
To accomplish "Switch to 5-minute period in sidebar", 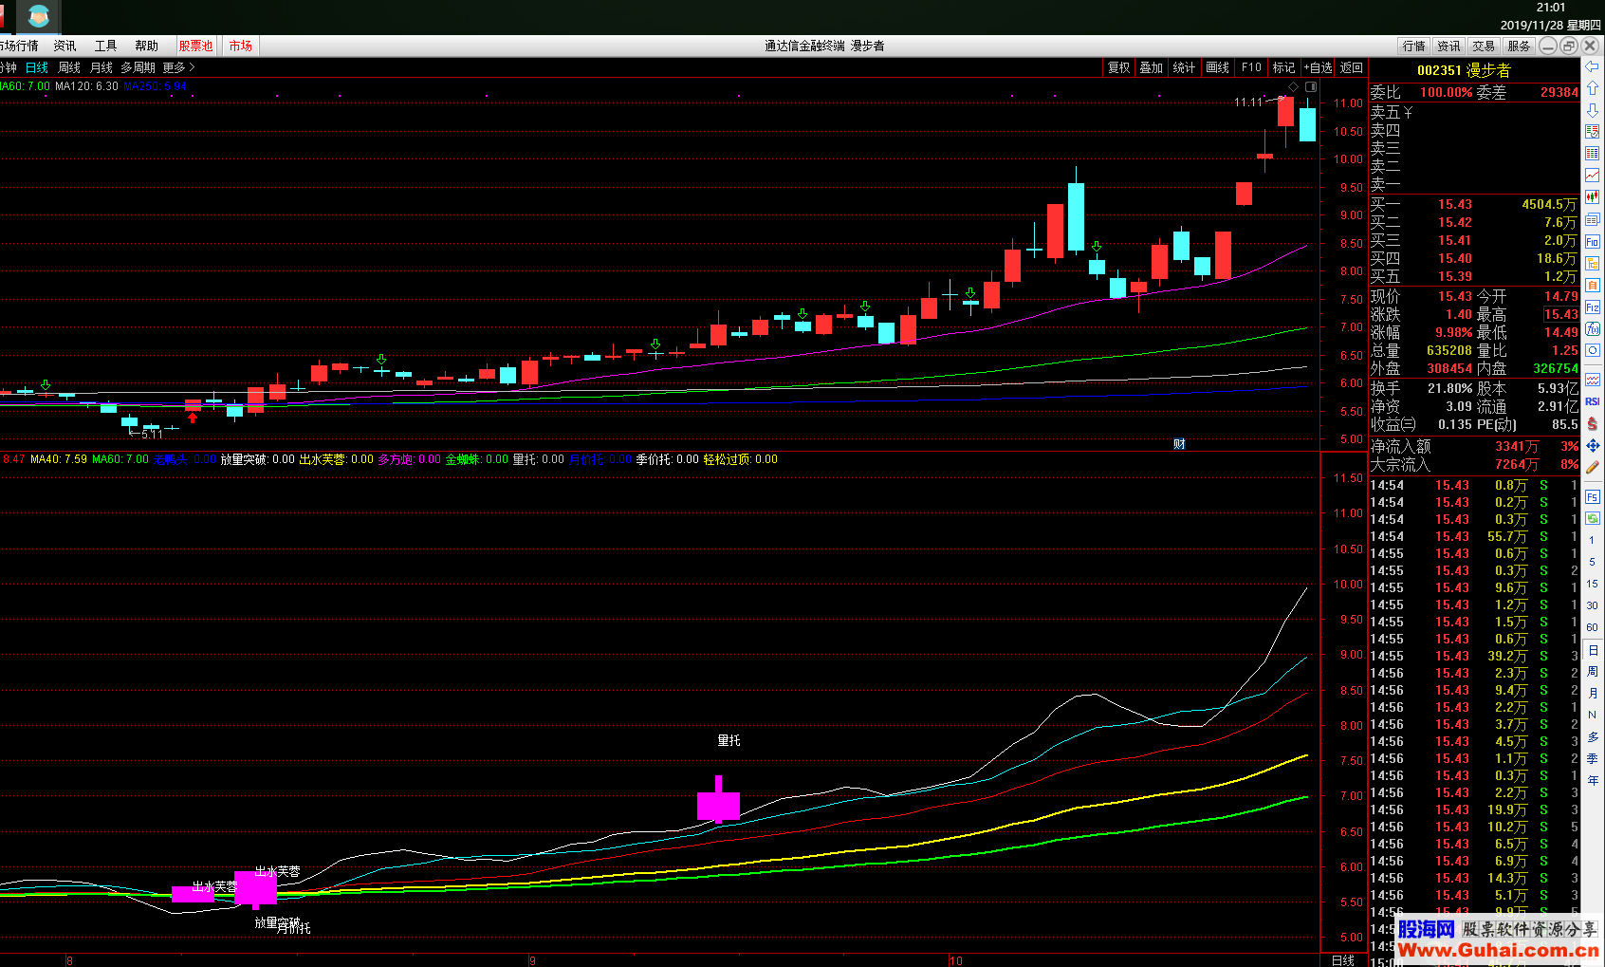I will (1592, 562).
